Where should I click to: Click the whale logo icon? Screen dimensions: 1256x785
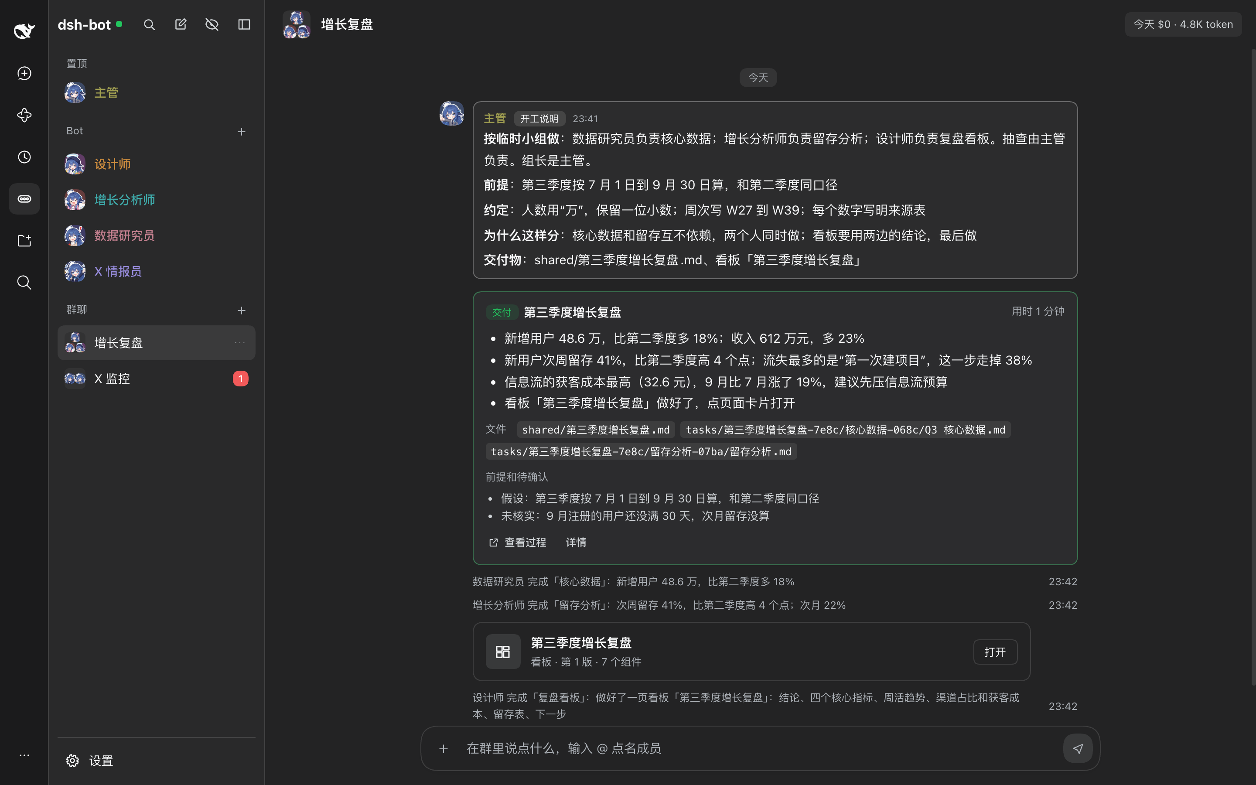(24, 31)
